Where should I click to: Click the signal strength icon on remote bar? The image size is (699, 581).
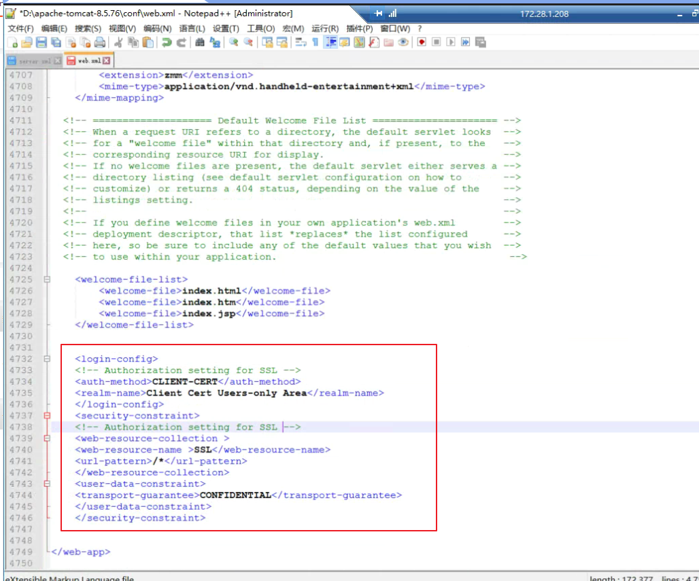[x=392, y=14]
